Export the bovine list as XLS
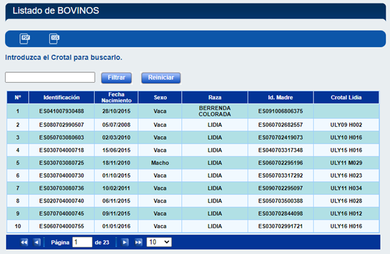Image resolution: width=390 pixels, height=254 pixels. coord(54,38)
